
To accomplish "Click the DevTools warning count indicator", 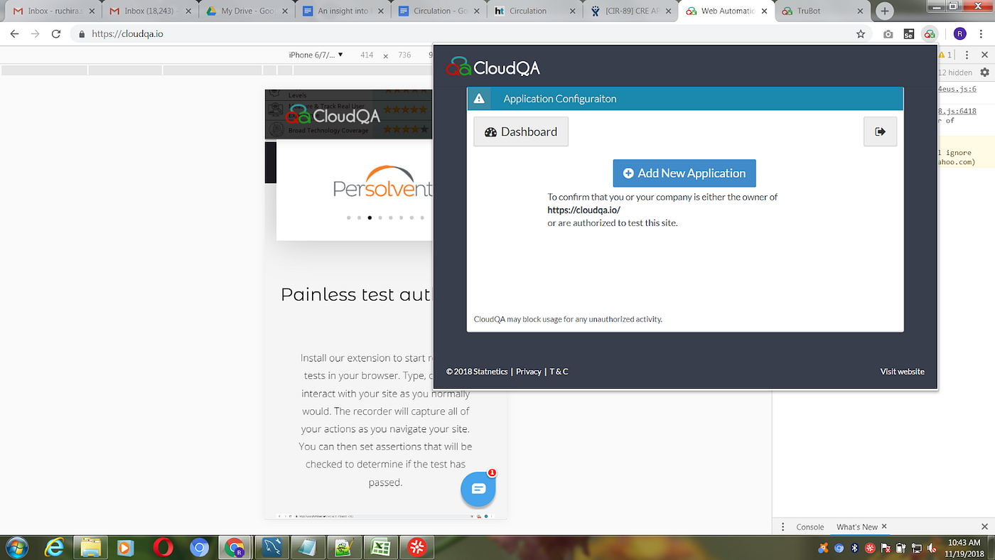I will (x=945, y=55).
